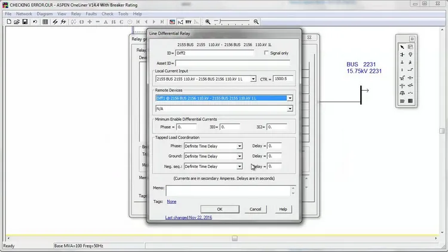The height and width of the screenshot is (252, 448).
Task: Click the Ground Delay value field
Action: (x=274, y=156)
